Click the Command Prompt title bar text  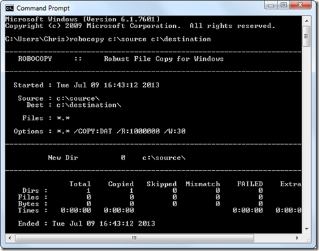43,8
